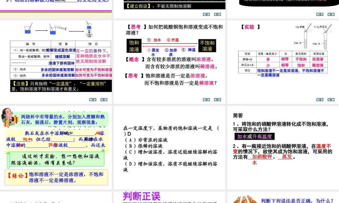The height and width of the screenshot is (203, 339).
Task: Click the black 不饱和溶液 box on the right
Action: pos(207,46)
